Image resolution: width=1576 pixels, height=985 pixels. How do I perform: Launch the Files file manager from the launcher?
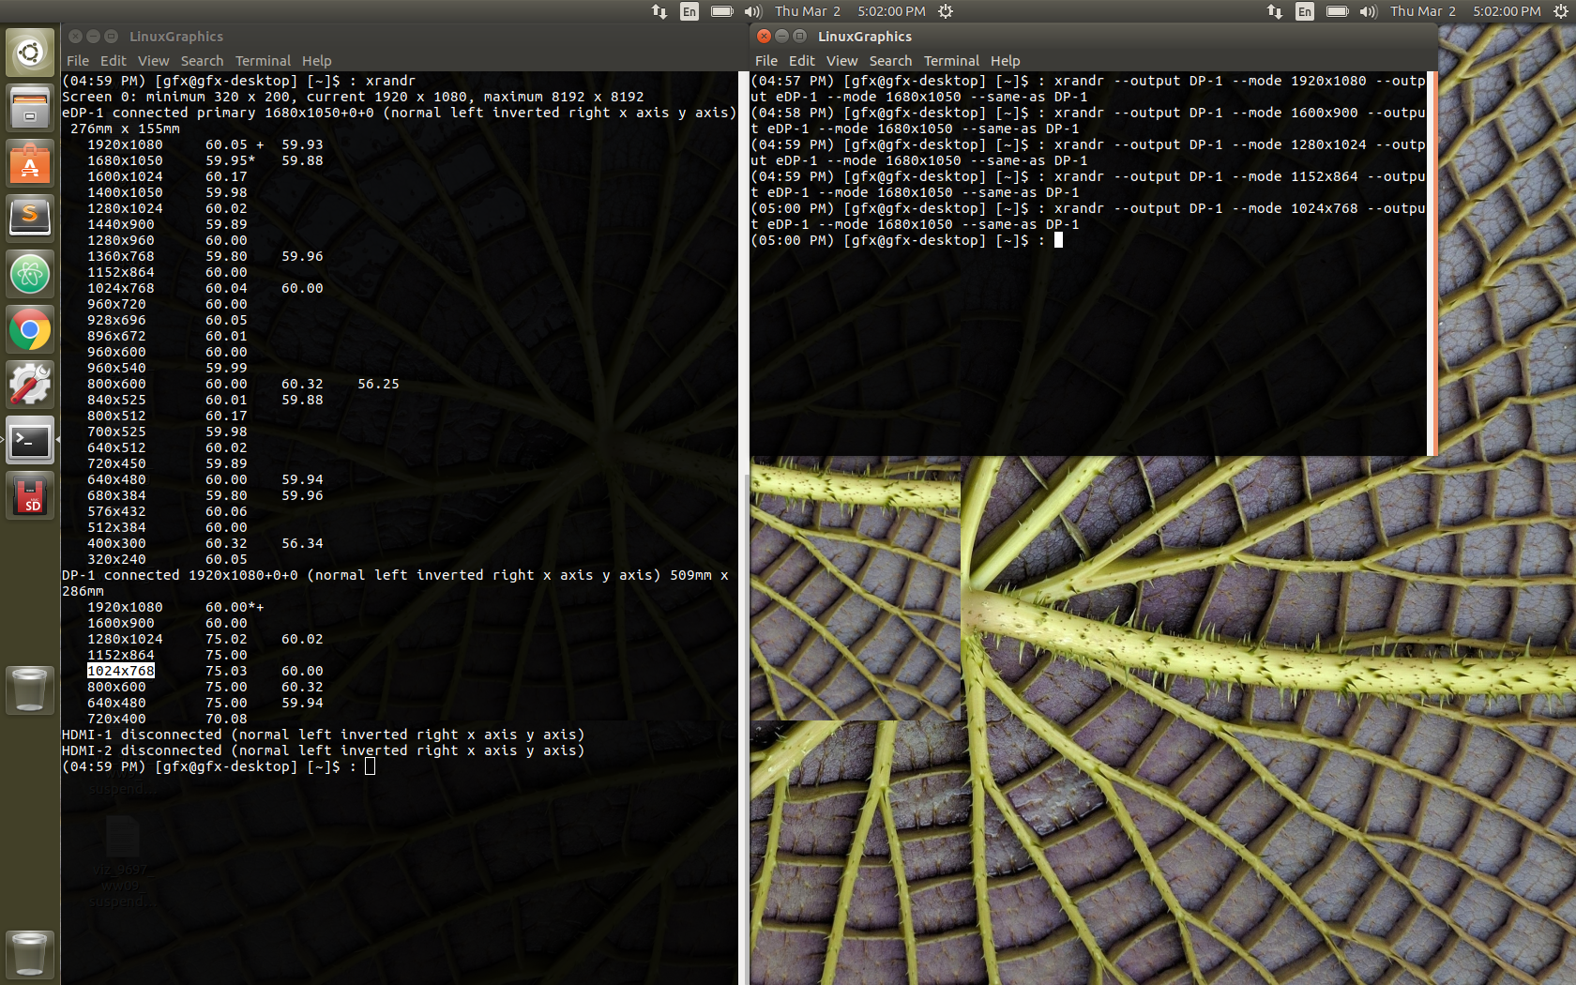coord(30,108)
